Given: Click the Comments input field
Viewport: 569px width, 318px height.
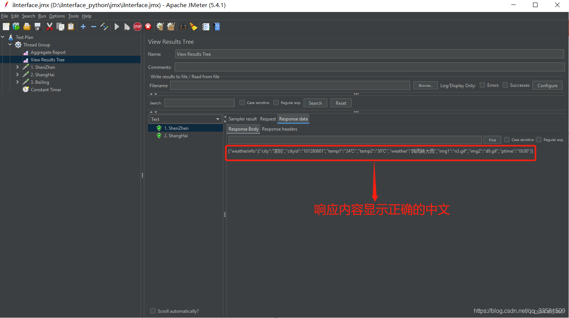Looking at the screenshot, I should (370, 67).
